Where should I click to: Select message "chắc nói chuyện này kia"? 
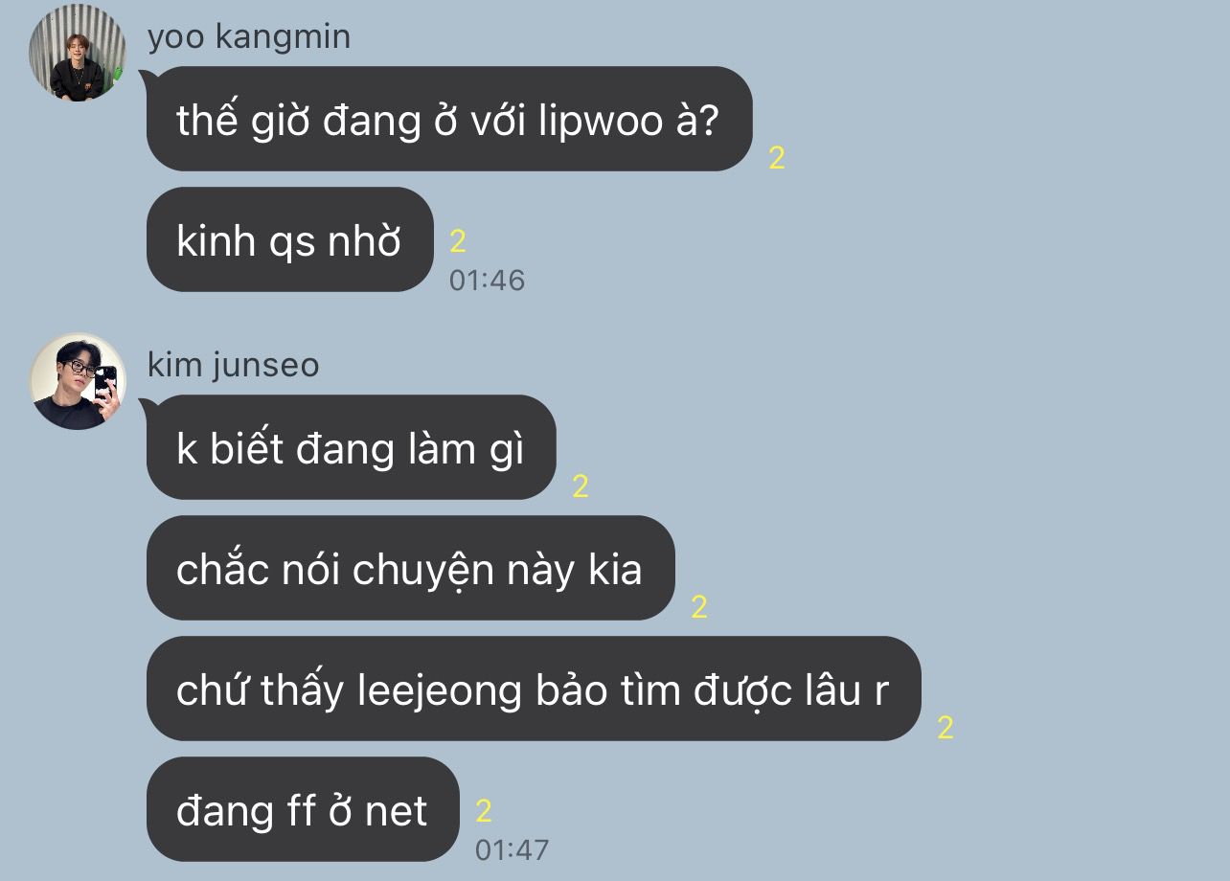coord(411,568)
